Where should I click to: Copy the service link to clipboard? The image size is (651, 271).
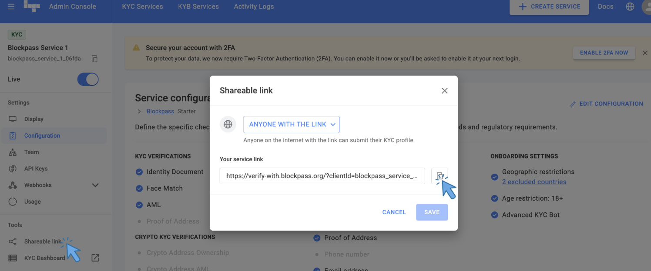pyautogui.click(x=440, y=176)
